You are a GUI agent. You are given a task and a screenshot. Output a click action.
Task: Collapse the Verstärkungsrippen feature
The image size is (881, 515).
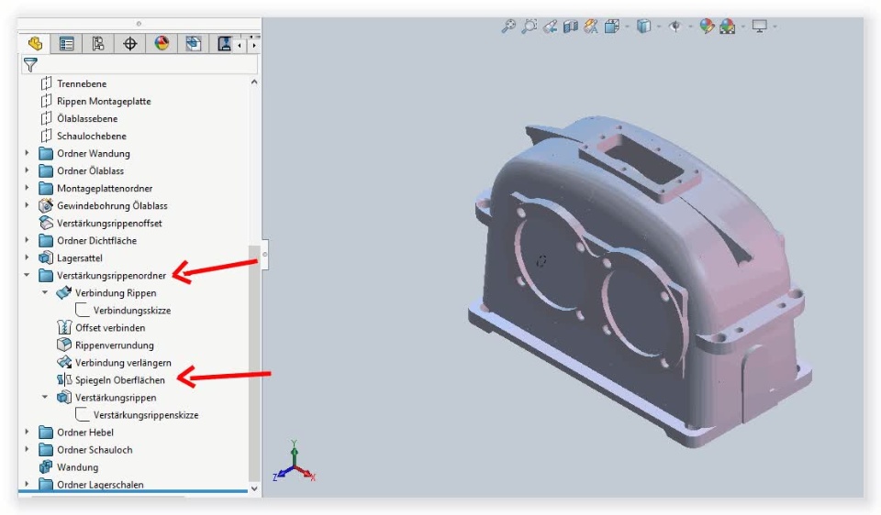coord(45,397)
